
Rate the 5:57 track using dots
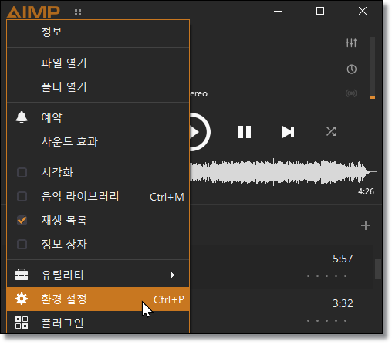coord(326,276)
